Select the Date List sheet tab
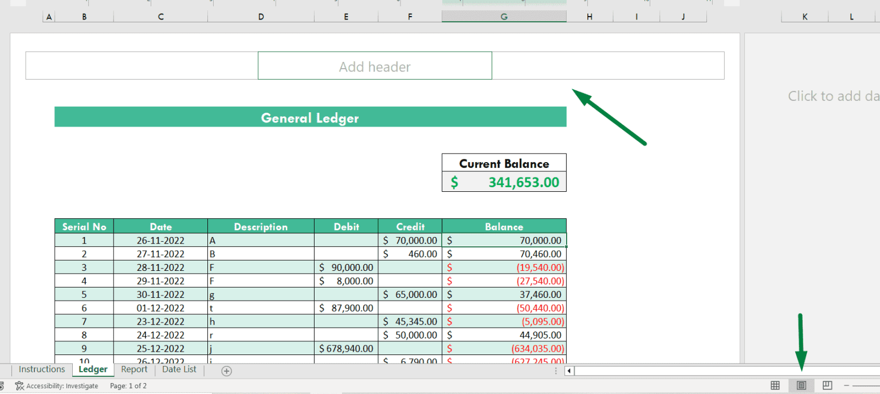880x394 pixels. coord(179,370)
